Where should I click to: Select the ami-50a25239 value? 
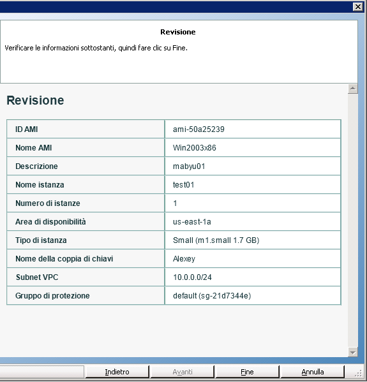(198, 129)
